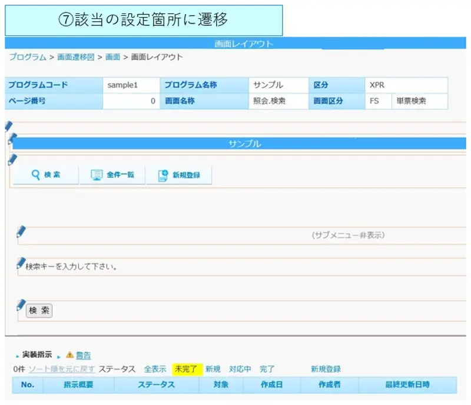Sort by 指示概要 column header
Screen dimensions: 471x405
pos(78,384)
